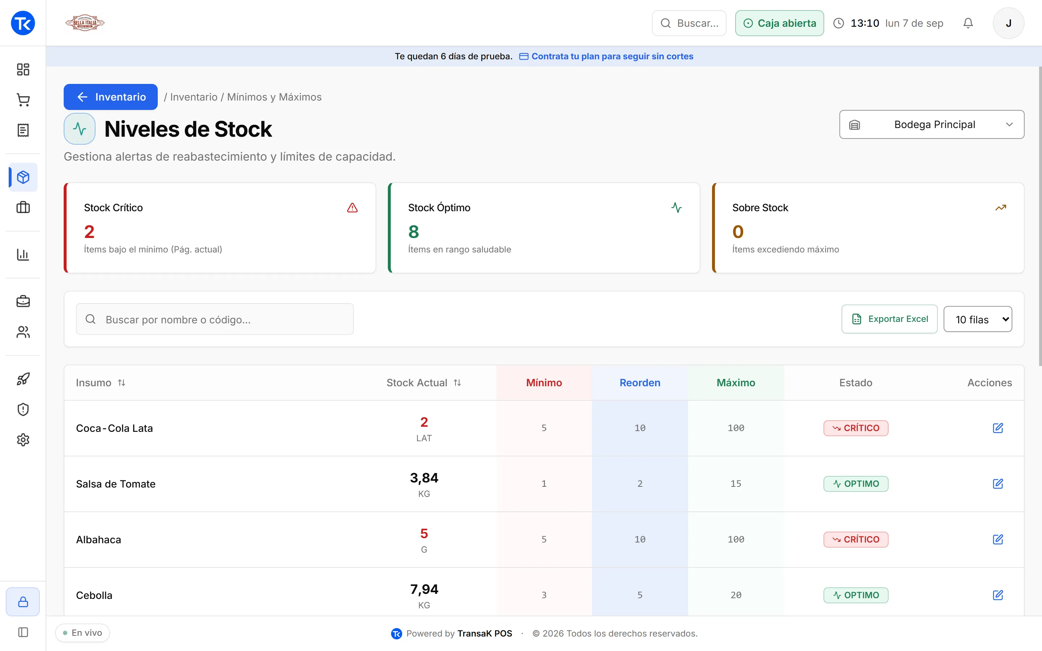Screen dimensions: 1042x651
Task: Click the Inventario back button
Action: point(111,97)
